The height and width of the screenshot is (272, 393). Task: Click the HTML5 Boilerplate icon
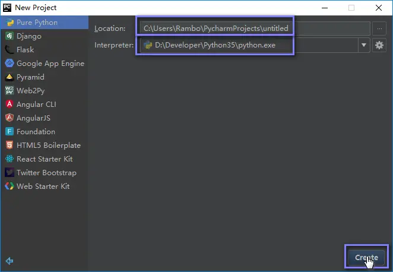tap(9, 145)
